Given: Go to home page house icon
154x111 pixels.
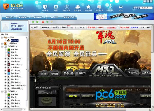Looking at the screenshot, I should tap(52, 22).
